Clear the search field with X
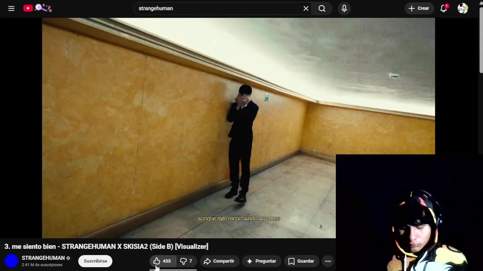The height and width of the screenshot is (271, 483). coord(306,8)
